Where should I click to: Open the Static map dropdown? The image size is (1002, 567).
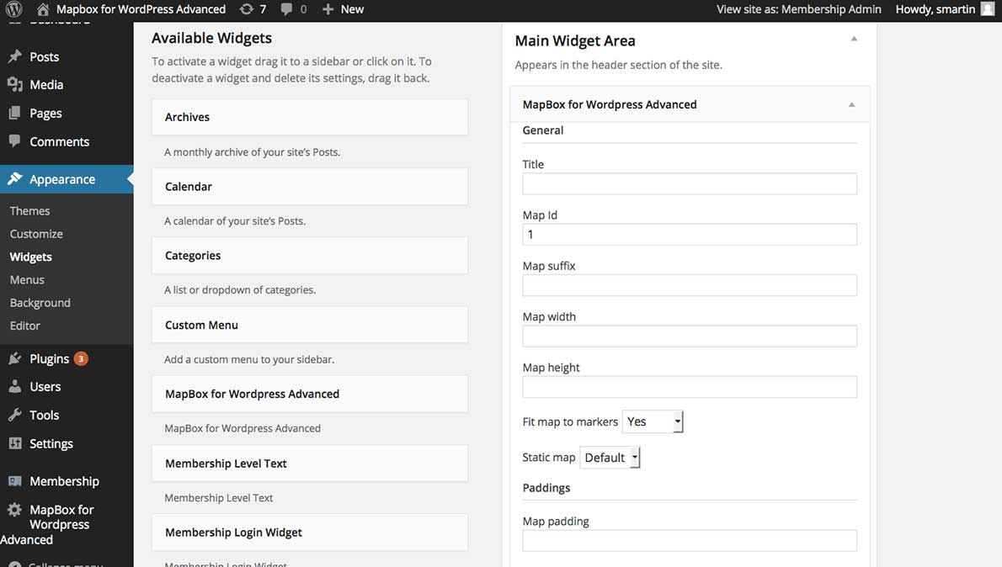point(610,458)
